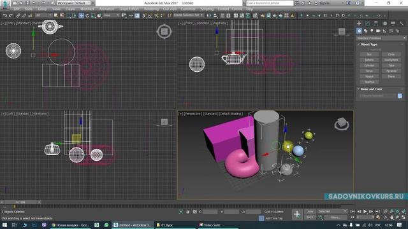Switch to the Hierarchy command panel tab

[x=376, y=24]
